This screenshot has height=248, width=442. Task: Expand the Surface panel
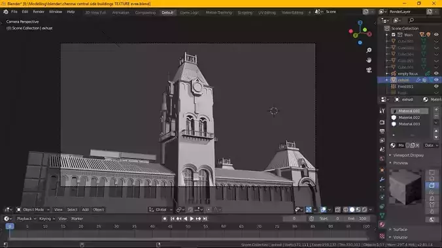tap(399, 230)
